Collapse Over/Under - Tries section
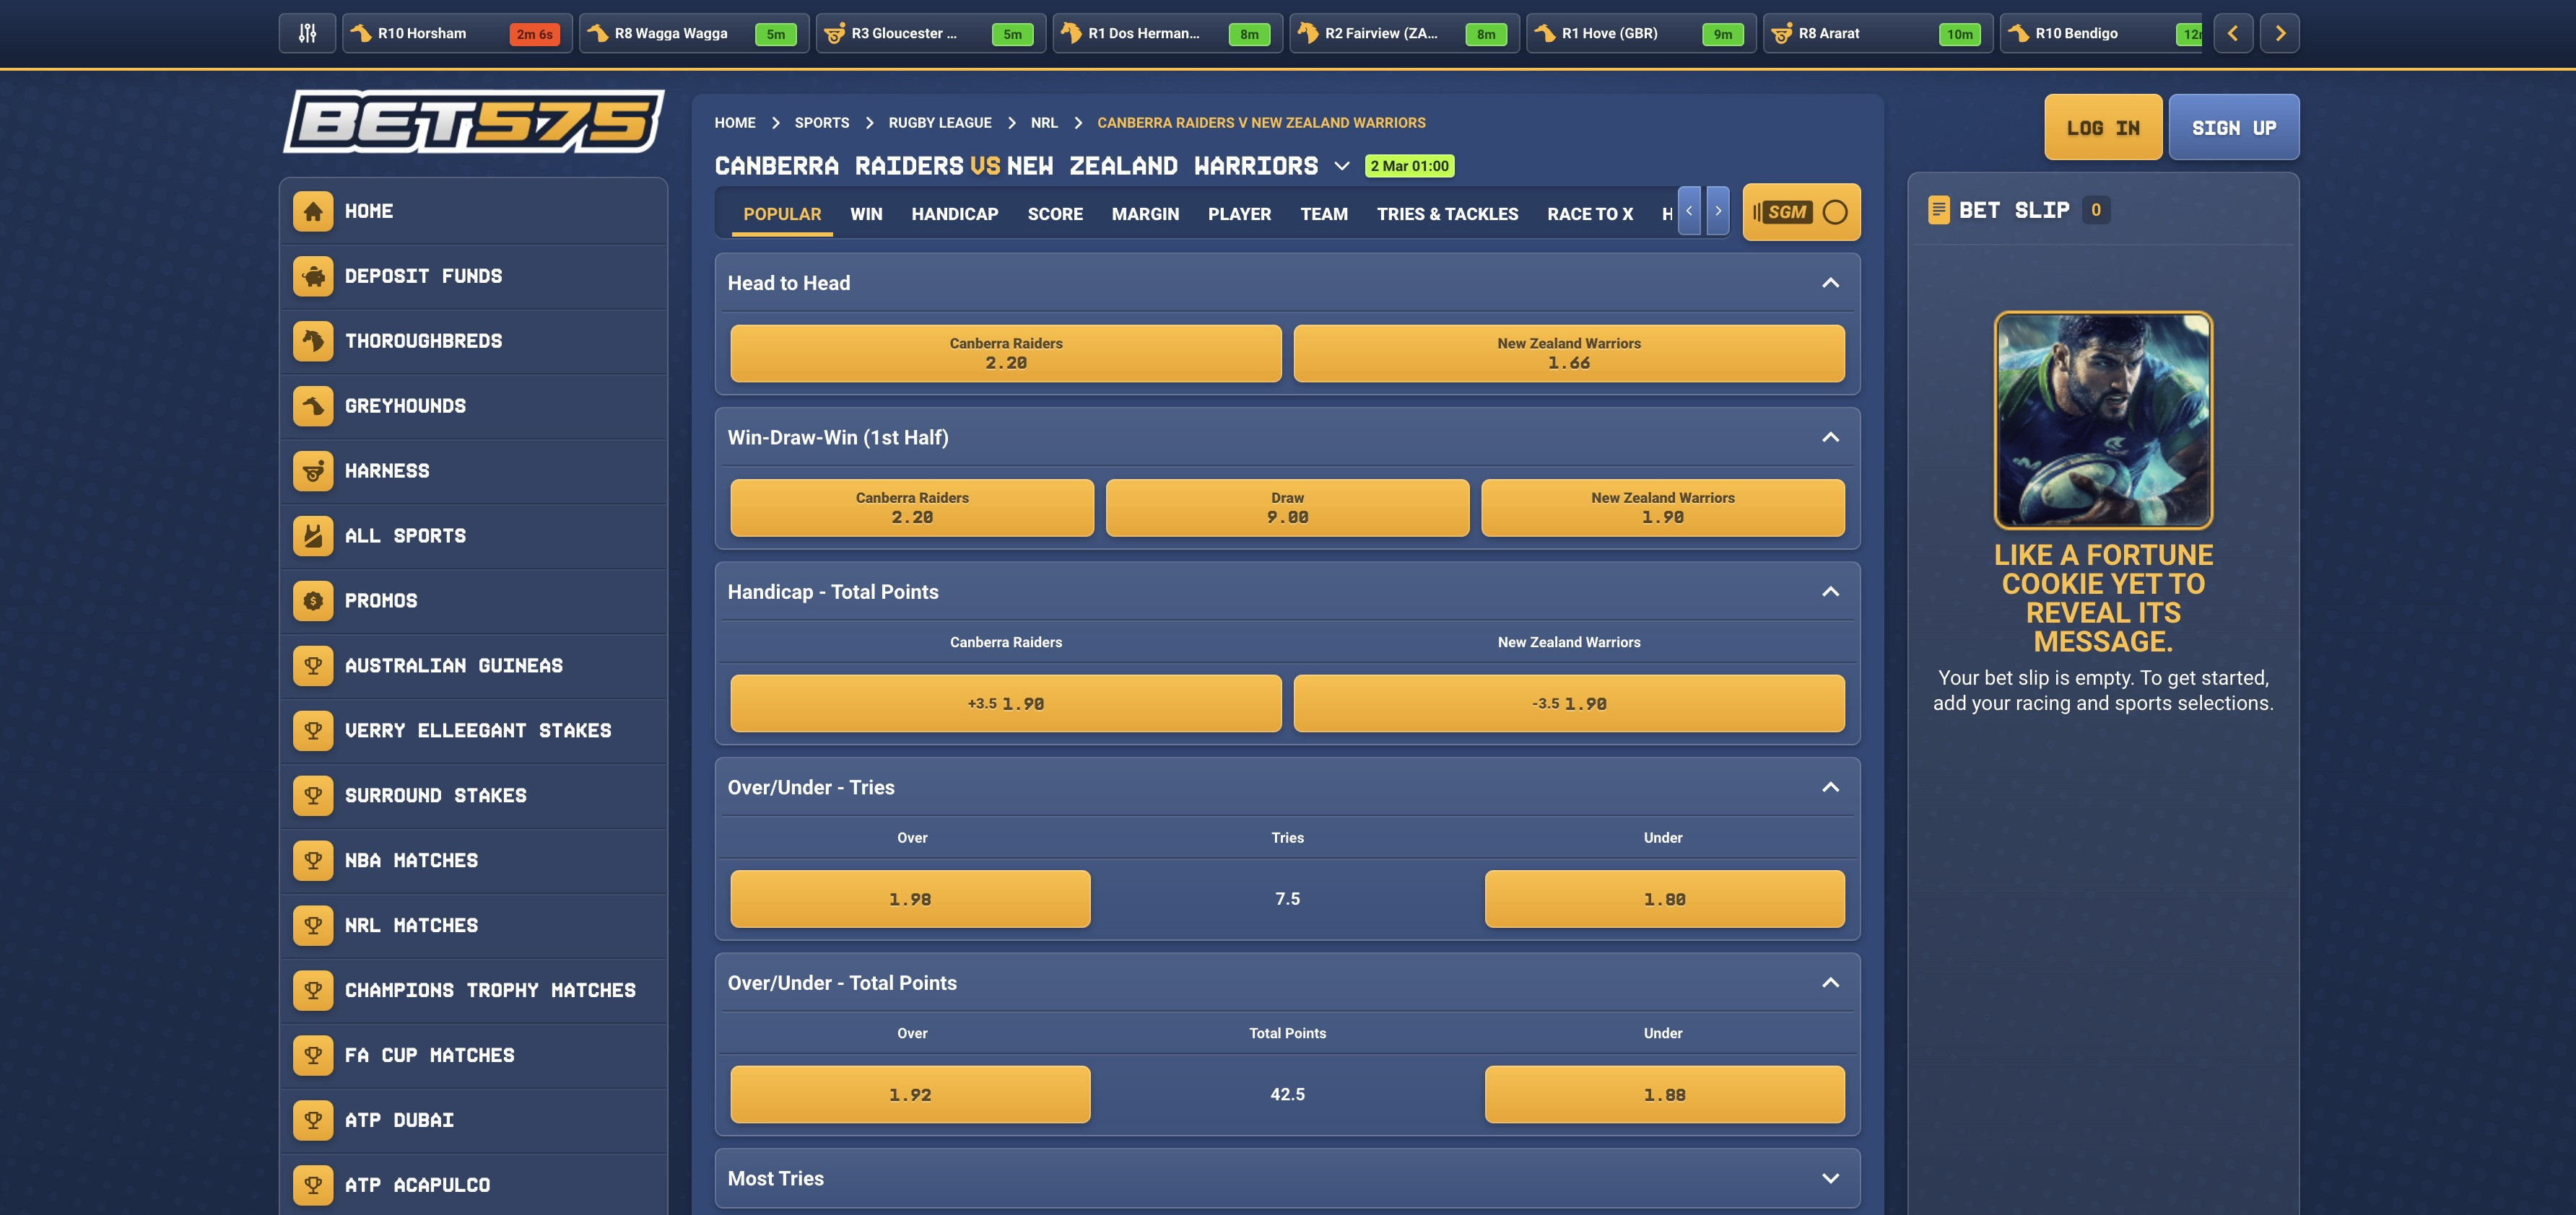The width and height of the screenshot is (2576, 1215). (x=1830, y=787)
